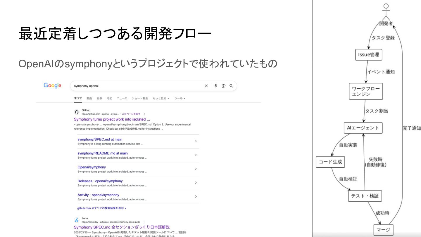Open 'Activity · openai/symphony' sitelink
Viewport: 421px width, 237px height.
98,195
